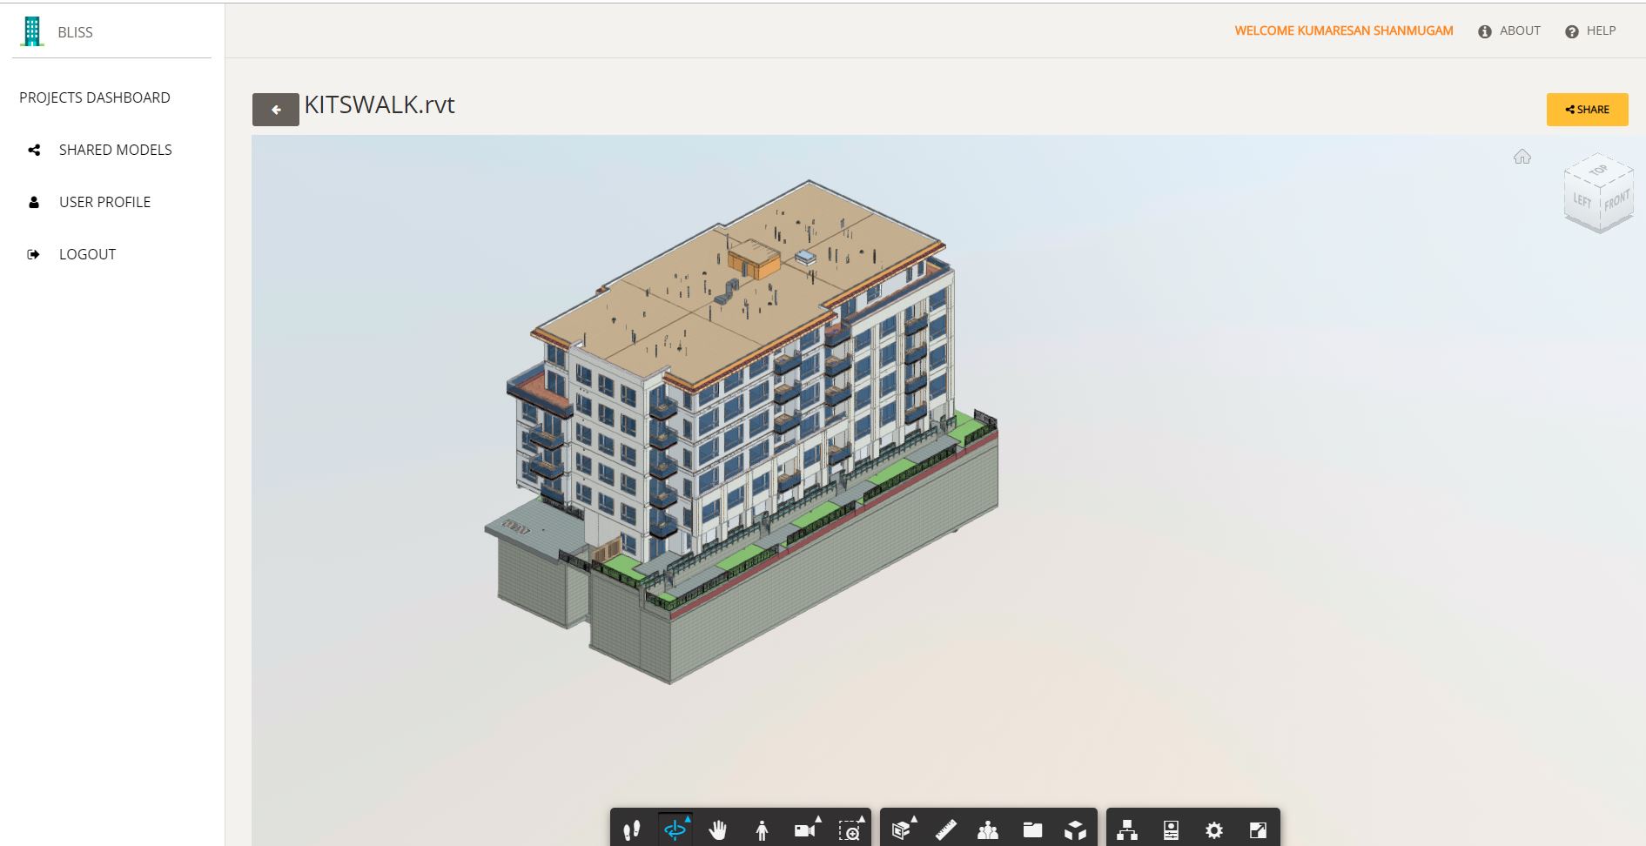Viewport: 1646px width, 846px height.
Task: Select the Measure ruler tool
Action: click(x=945, y=830)
